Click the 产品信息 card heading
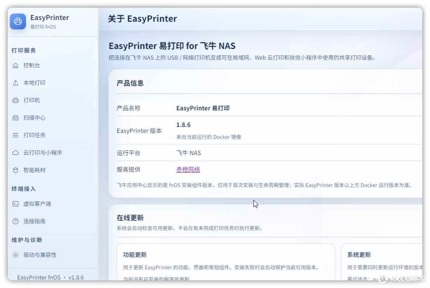 [130, 83]
